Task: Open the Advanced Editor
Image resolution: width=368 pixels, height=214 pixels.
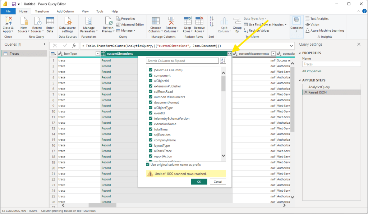Action: [x=130, y=24]
